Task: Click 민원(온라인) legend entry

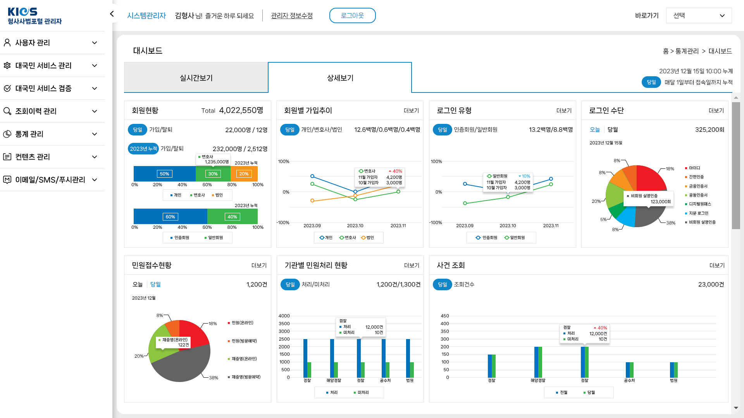Action: 240,323
